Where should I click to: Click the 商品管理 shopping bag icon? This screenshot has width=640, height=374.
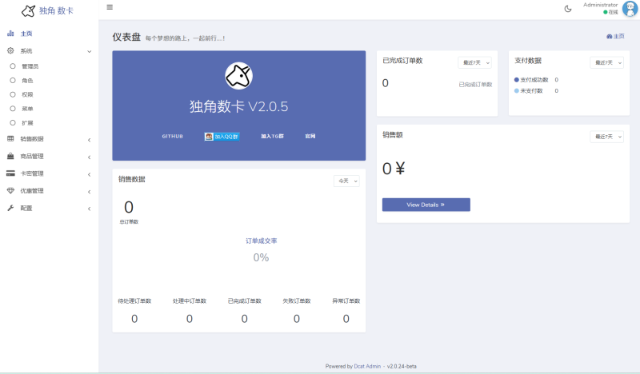coord(10,156)
